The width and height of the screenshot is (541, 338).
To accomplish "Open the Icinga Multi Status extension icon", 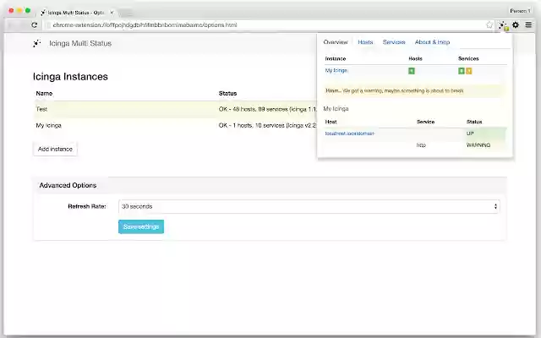I will coord(504,25).
